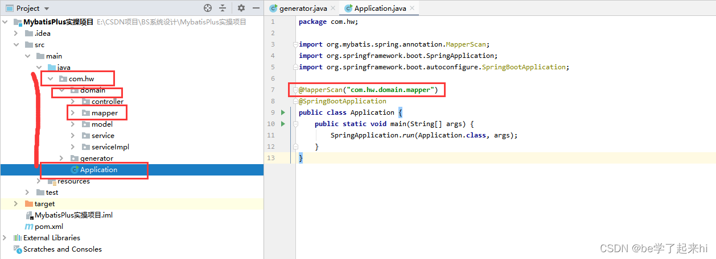
Task: Click the @MapperScan annotation
Action: 320,90
